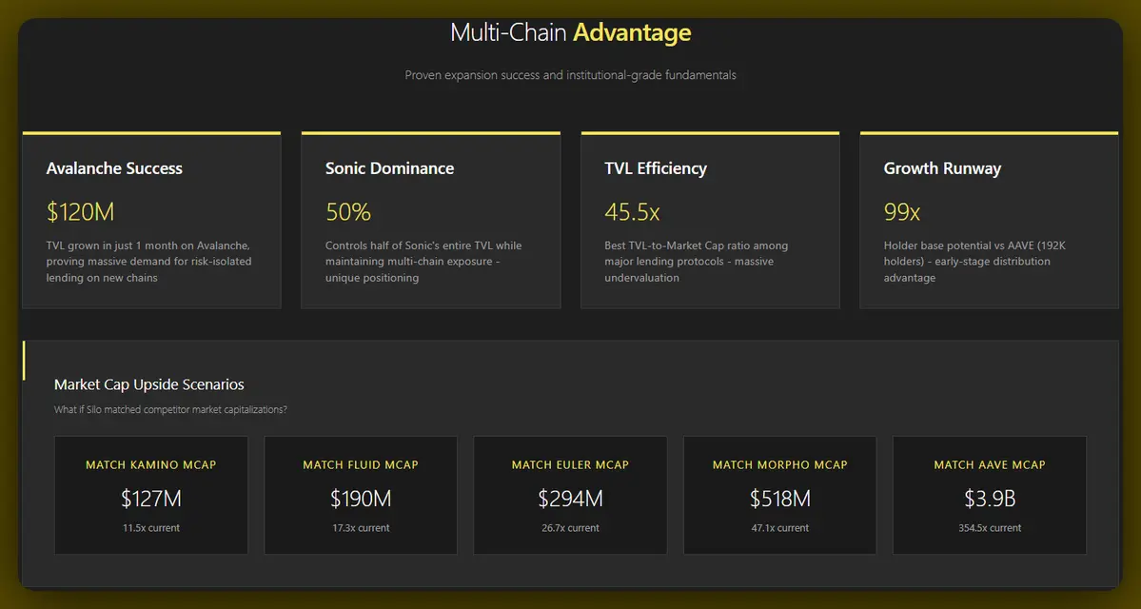The height and width of the screenshot is (609, 1141).
Task: Select the Best TVL-to-Market Cap ratio description
Action: tap(697, 262)
